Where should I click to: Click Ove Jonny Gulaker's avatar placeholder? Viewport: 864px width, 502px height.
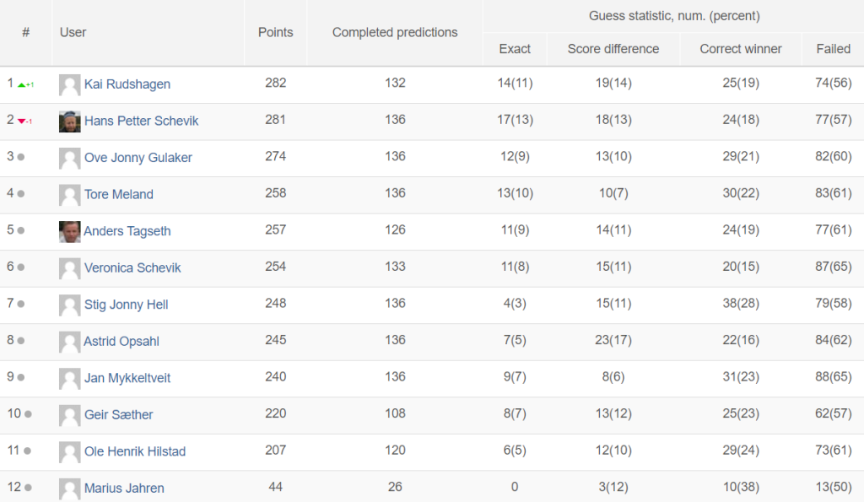[69, 158]
